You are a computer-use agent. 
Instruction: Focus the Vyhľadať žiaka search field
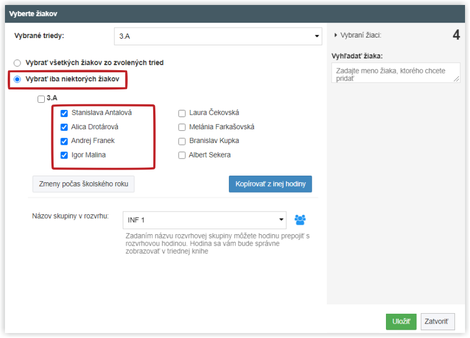pyautogui.click(x=396, y=72)
